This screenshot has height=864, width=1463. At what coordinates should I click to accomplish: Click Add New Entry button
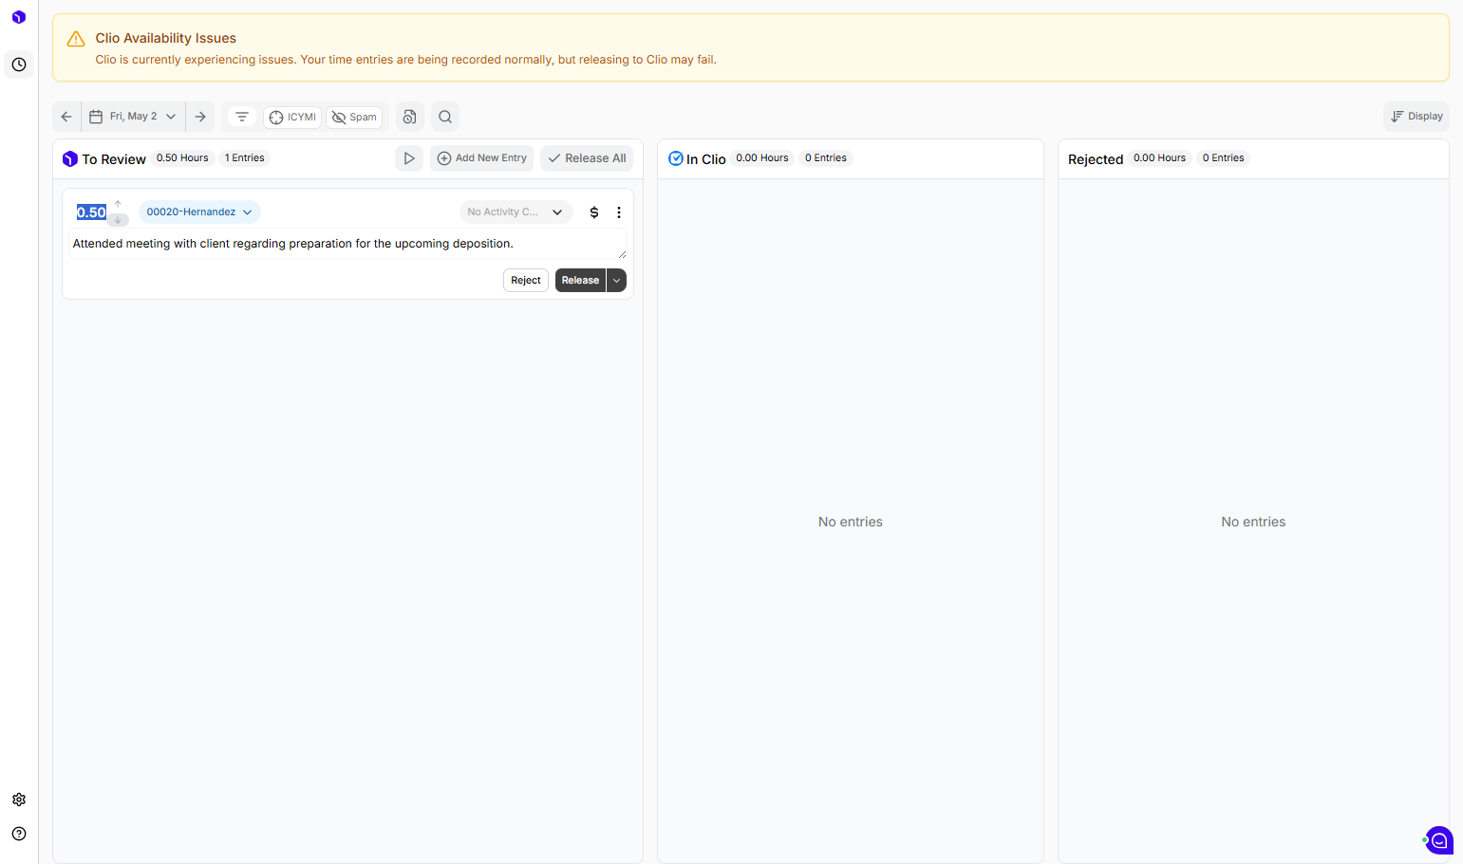tap(481, 158)
